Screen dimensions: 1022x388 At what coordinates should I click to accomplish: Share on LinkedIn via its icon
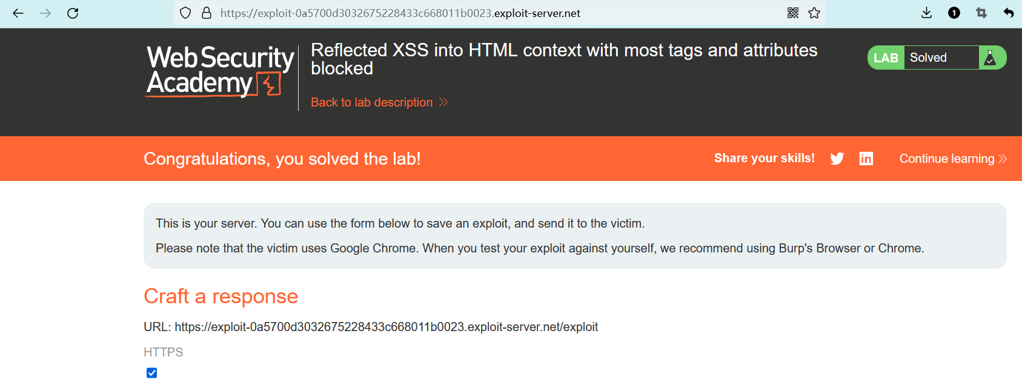(x=866, y=159)
